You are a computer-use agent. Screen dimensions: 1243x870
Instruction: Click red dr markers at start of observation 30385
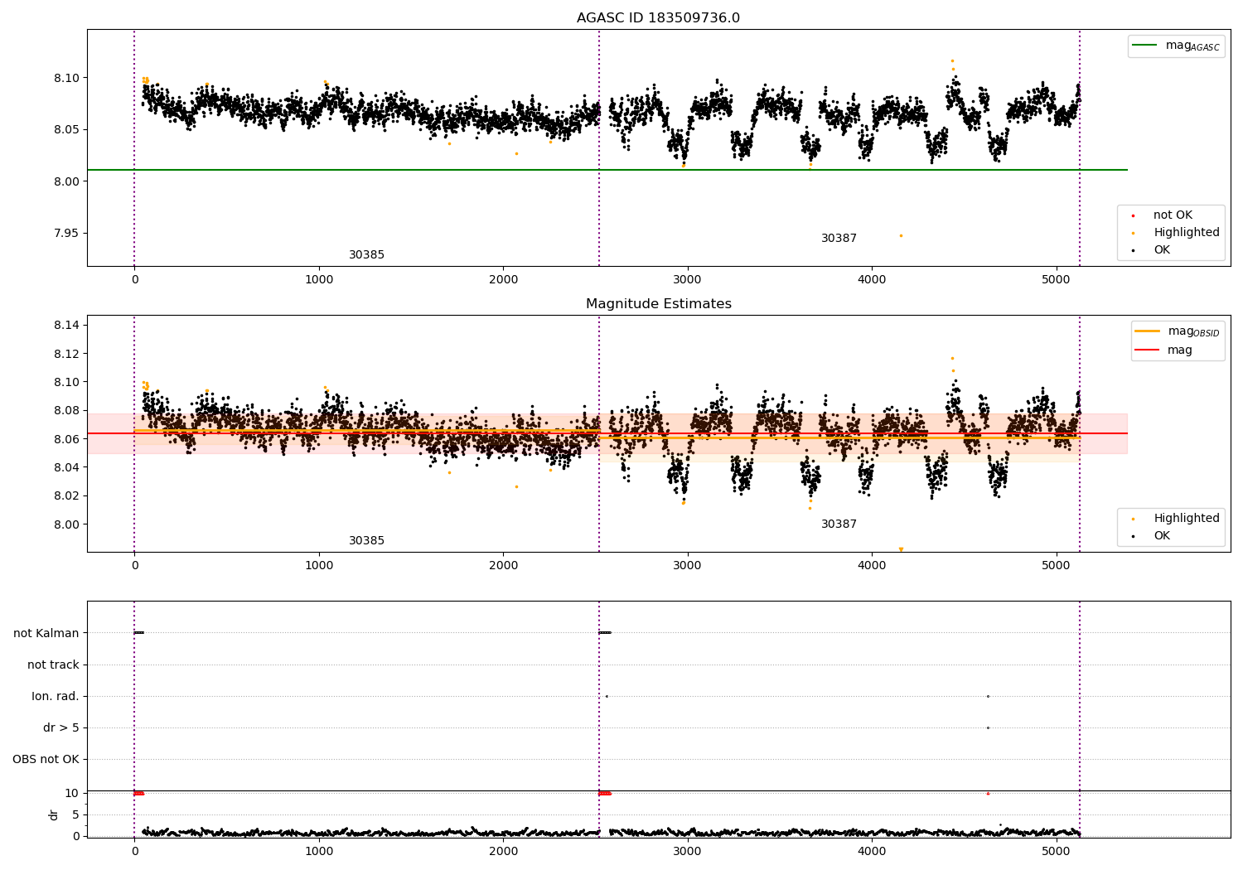(x=139, y=793)
